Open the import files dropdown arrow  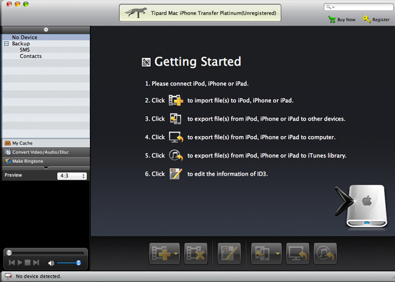point(176,254)
